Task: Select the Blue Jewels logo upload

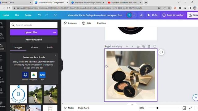Action: pyautogui.click(x=19, y=94)
